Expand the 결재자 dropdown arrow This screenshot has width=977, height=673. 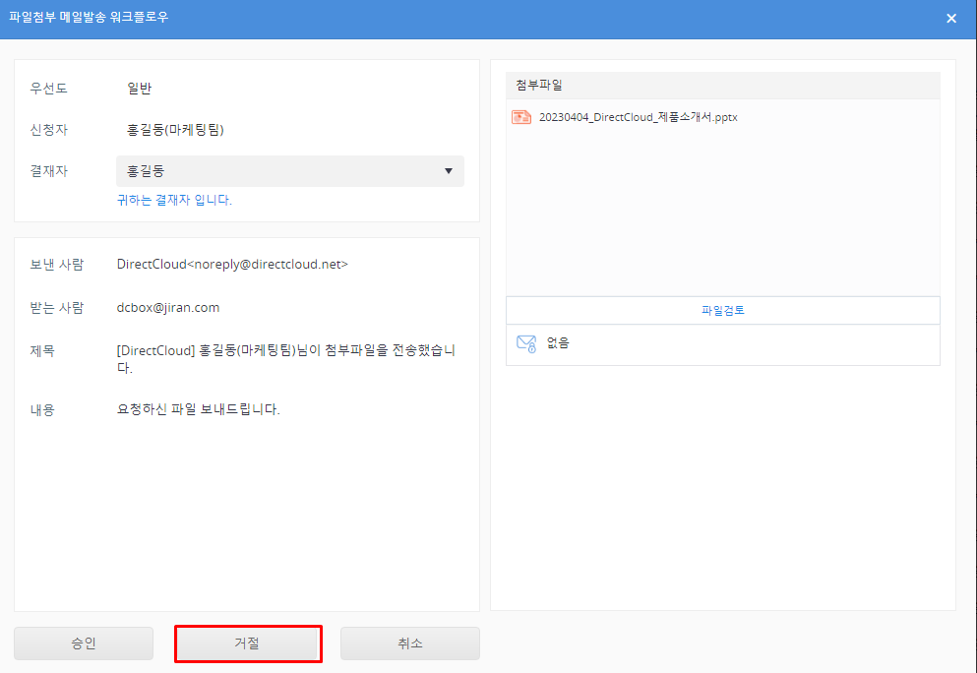[449, 171]
